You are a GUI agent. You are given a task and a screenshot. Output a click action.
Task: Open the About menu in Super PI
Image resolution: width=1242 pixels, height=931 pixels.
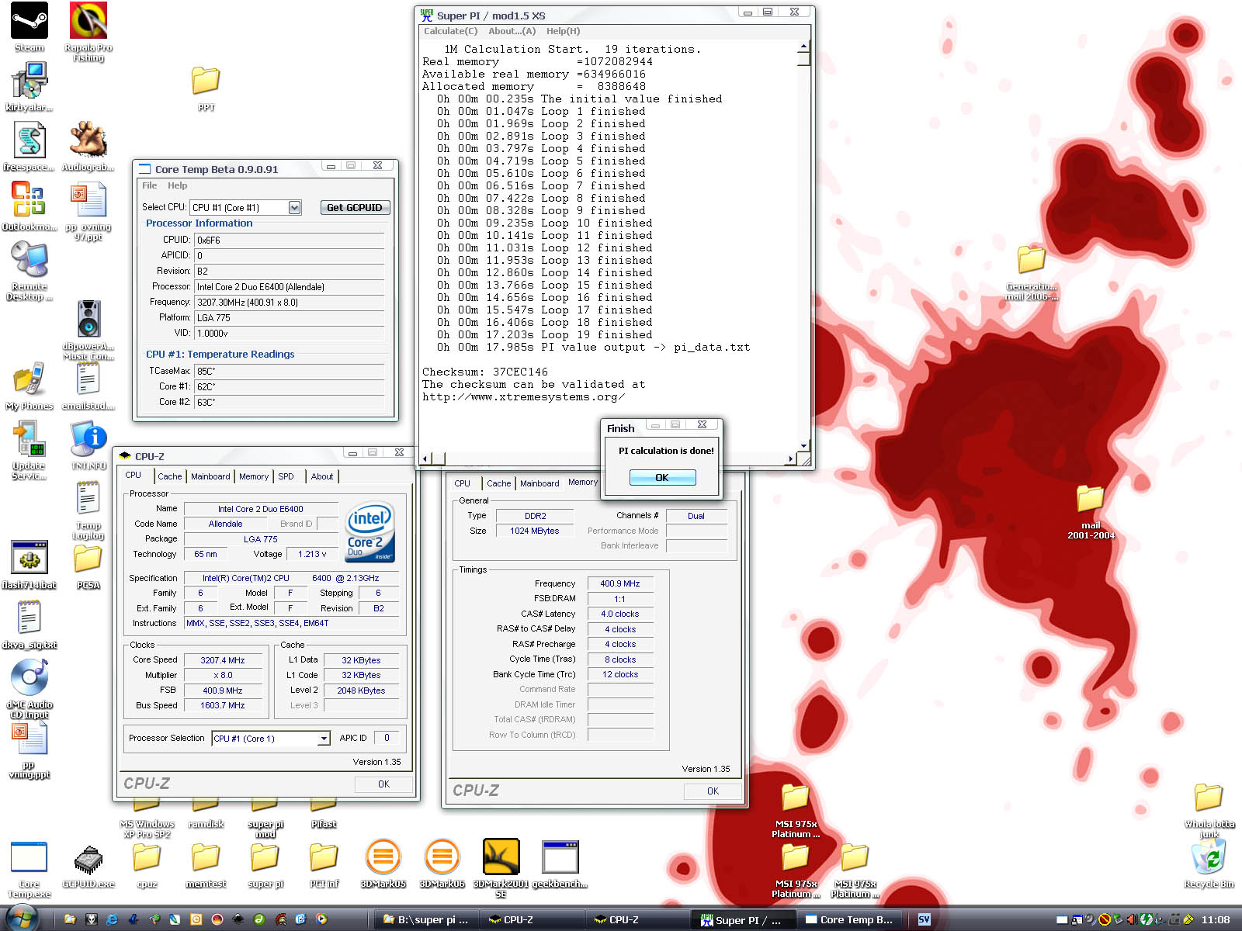click(x=512, y=31)
